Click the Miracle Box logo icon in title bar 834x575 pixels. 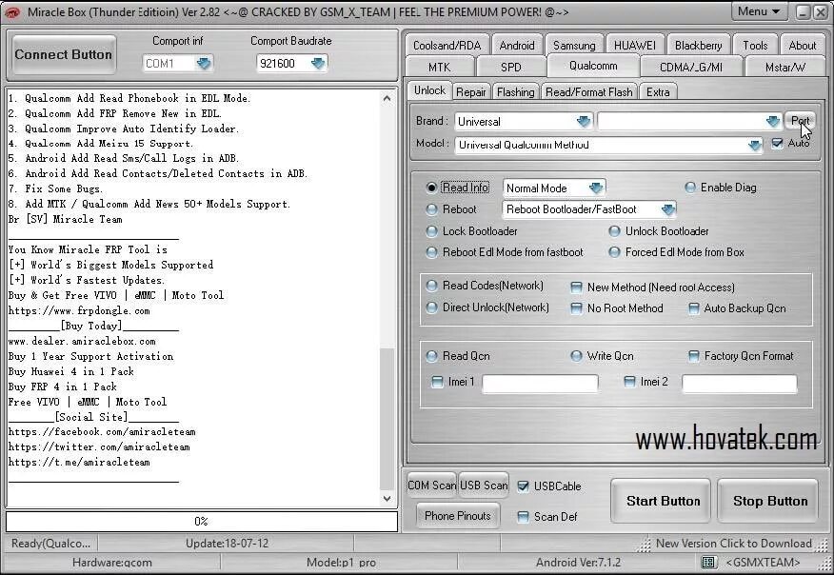tap(11, 11)
